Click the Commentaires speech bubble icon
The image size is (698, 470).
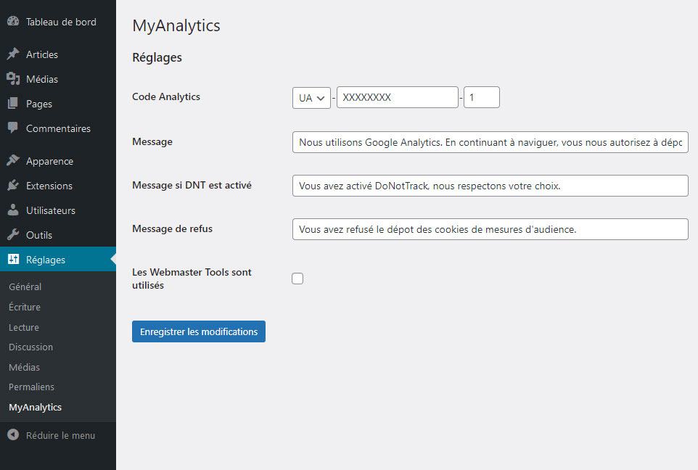point(13,128)
